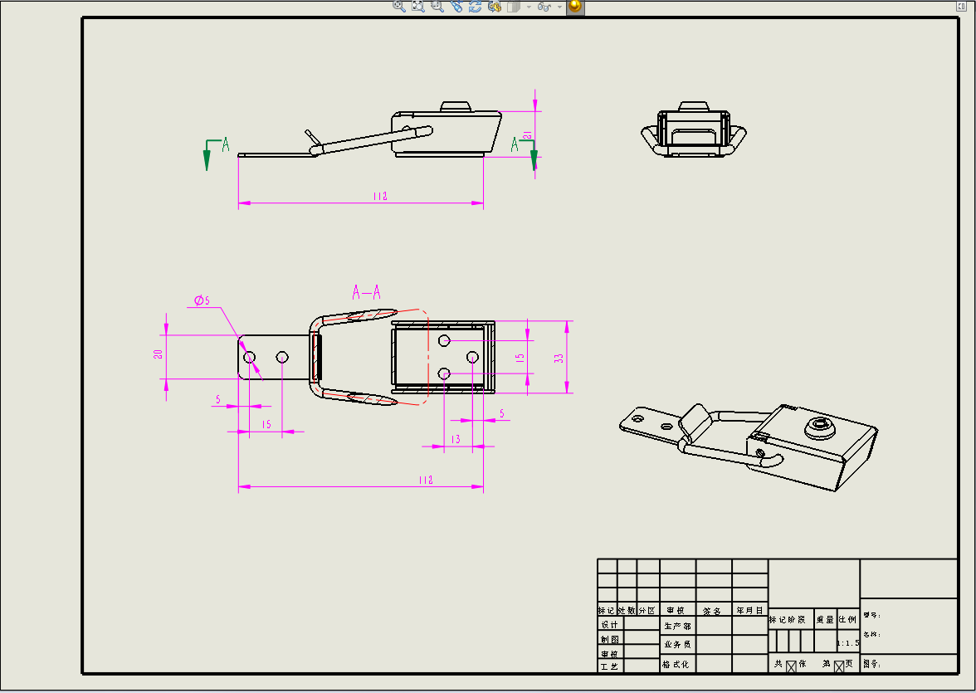This screenshot has width=976, height=693.
Task: Click the 设计 cell in the title block
Action: [x=610, y=624]
